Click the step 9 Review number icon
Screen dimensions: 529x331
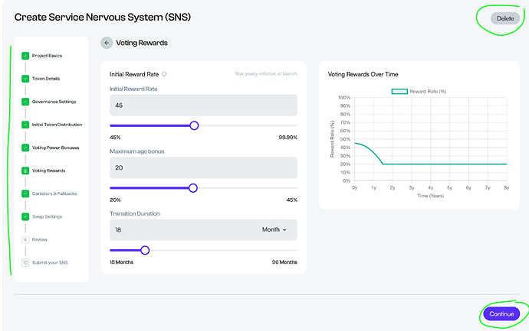(x=25, y=239)
